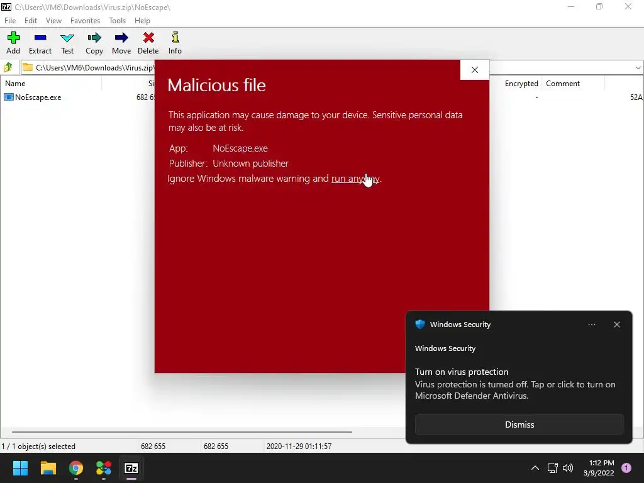The height and width of the screenshot is (483, 644).
Task: Open the Windows Start button
Action: (x=20, y=468)
